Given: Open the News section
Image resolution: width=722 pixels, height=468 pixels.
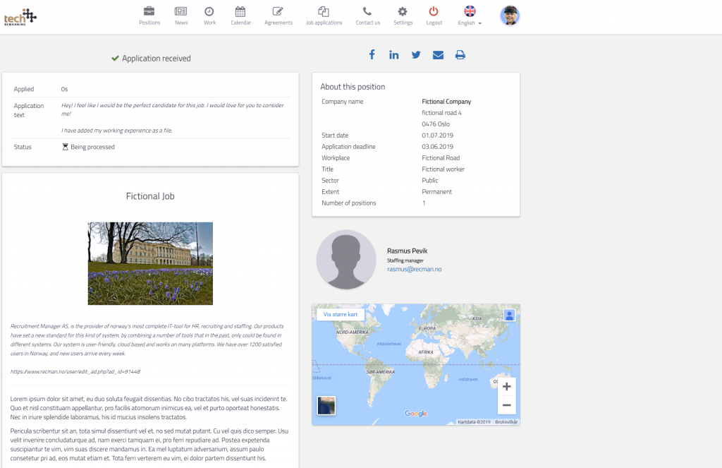Looking at the screenshot, I should [181, 16].
